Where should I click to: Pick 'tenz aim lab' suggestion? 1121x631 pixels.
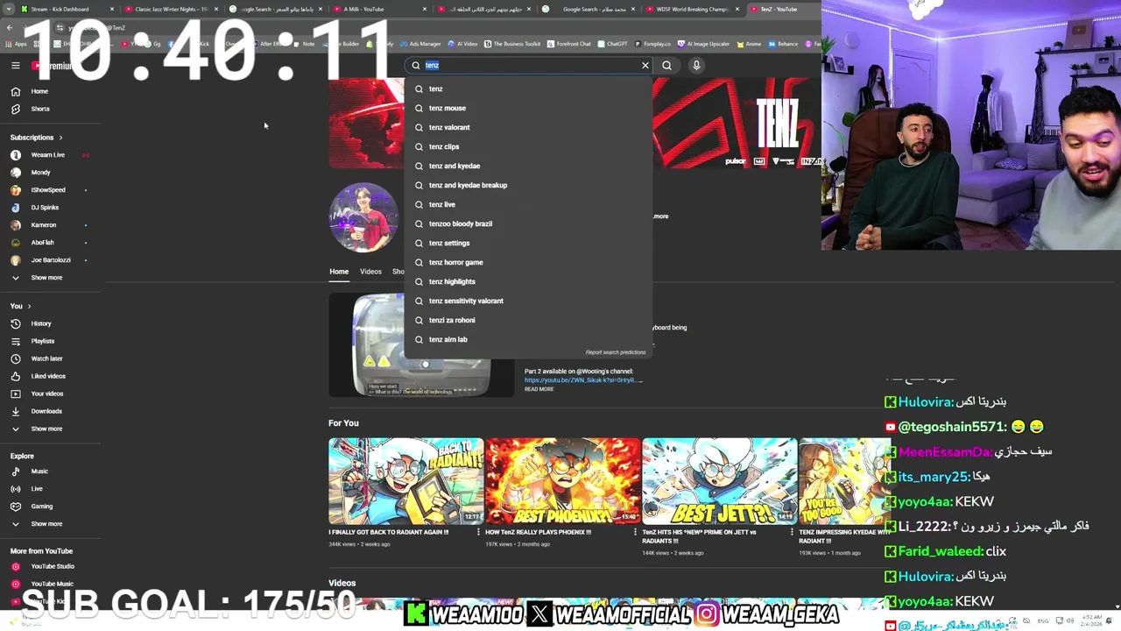[x=528, y=339]
